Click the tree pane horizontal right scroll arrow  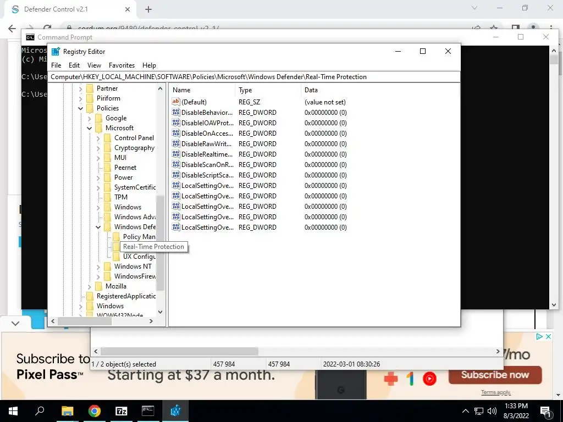coord(151,321)
